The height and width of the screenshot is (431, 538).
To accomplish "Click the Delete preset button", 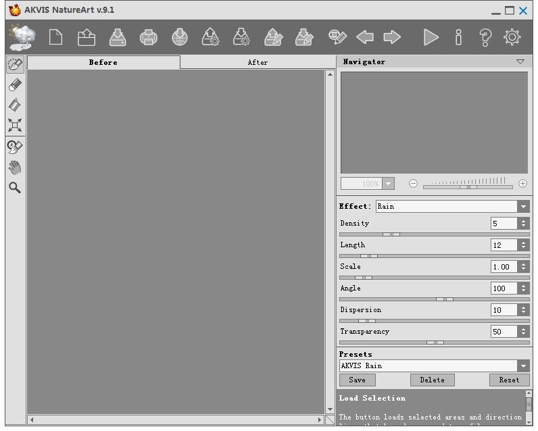I will (x=433, y=380).
